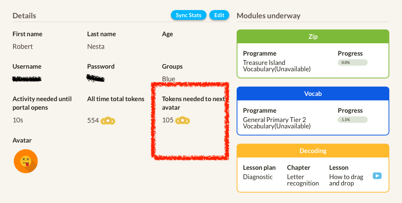The height and width of the screenshot is (203, 402).
Task: Click the last name value Nesta
Action: point(96,47)
